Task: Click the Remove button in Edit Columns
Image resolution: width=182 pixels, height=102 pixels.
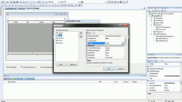Action: click(x=73, y=65)
